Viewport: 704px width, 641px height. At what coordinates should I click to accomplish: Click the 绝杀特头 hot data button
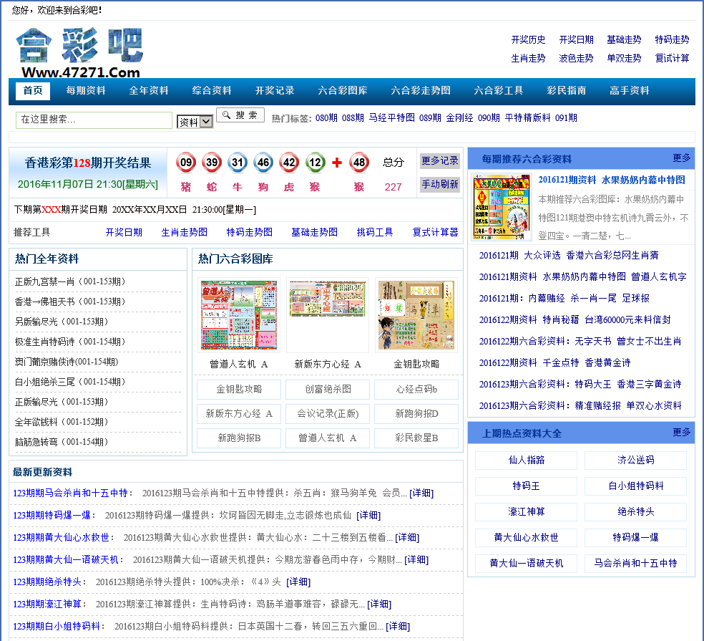tap(636, 512)
